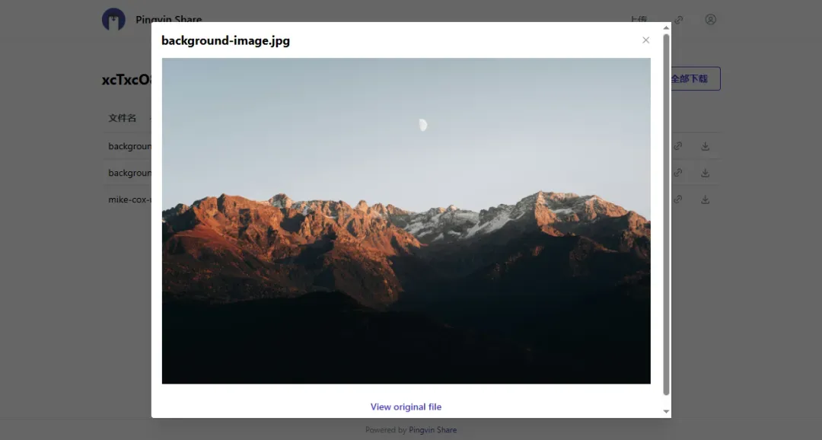
Task: Click the preview scrollbar down arrow
Action: point(666,412)
